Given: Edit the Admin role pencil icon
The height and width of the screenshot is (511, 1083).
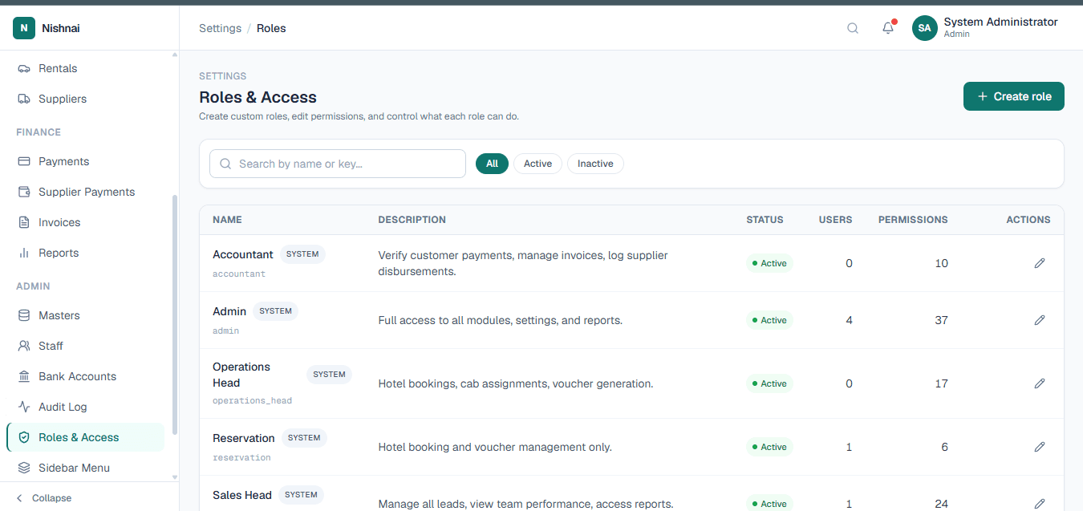Looking at the screenshot, I should click(x=1040, y=320).
